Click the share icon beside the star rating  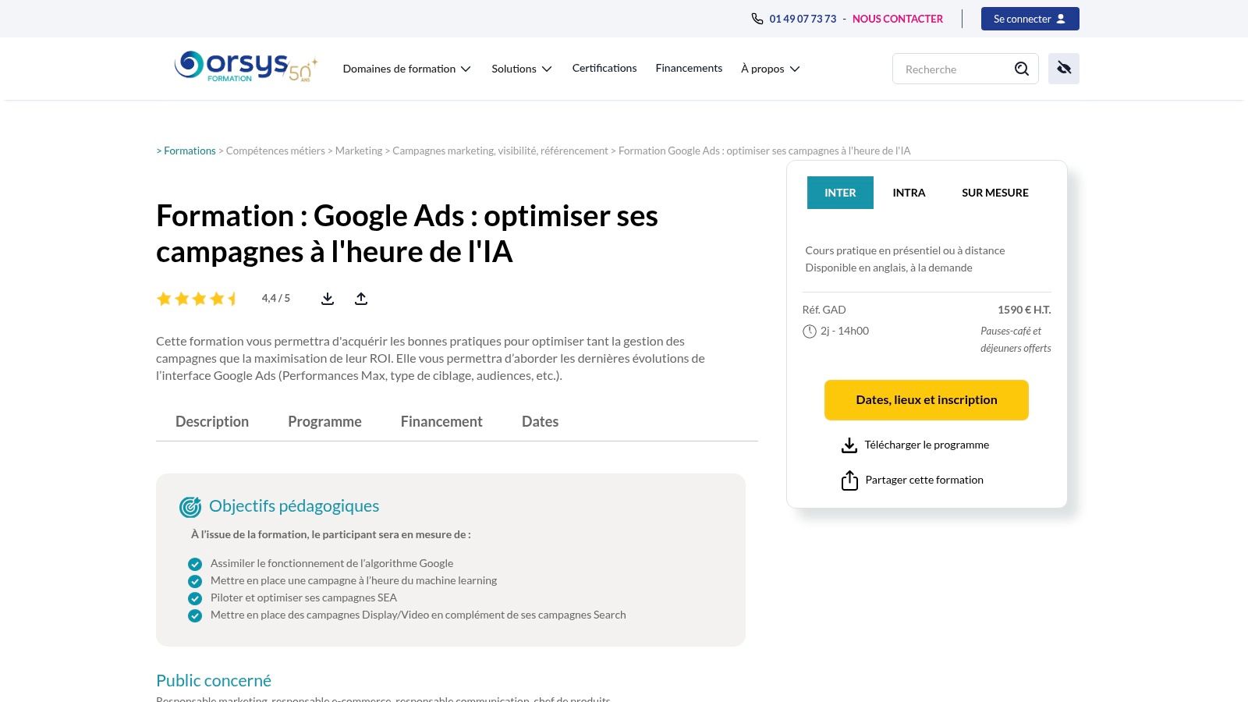tap(360, 298)
